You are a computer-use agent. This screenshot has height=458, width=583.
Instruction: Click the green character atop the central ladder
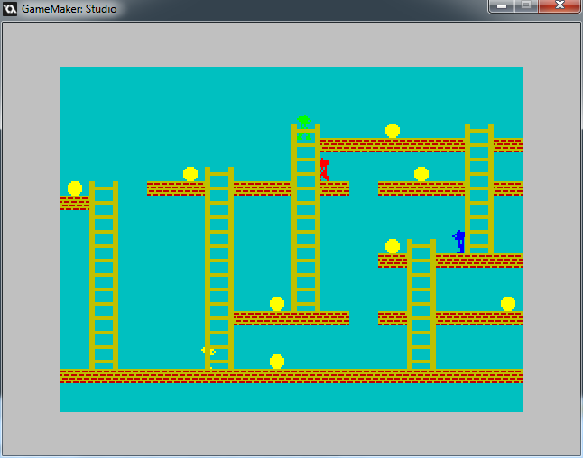[304, 127]
